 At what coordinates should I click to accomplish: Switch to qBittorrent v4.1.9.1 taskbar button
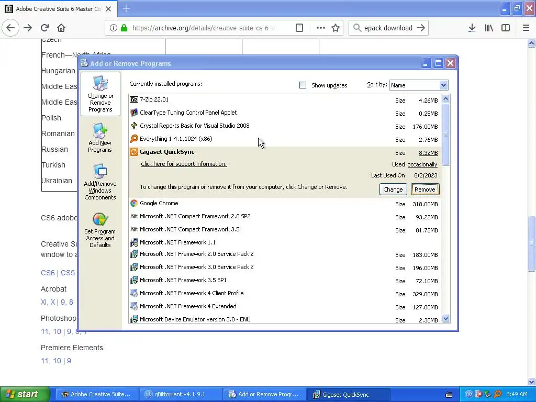coord(181,394)
